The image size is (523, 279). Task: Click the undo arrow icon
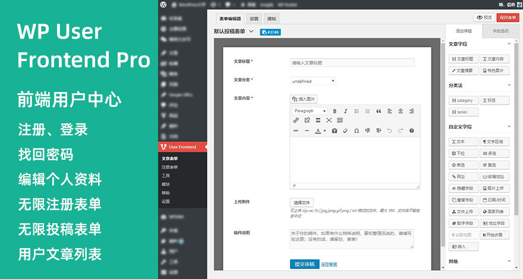389,131
